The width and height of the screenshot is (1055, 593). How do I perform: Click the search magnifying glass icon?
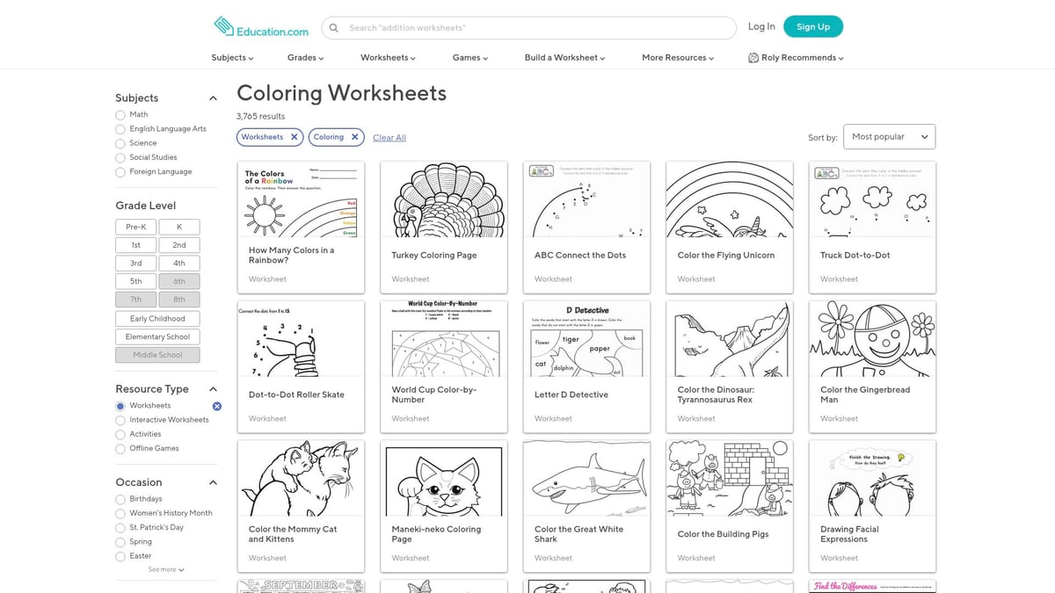(334, 27)
